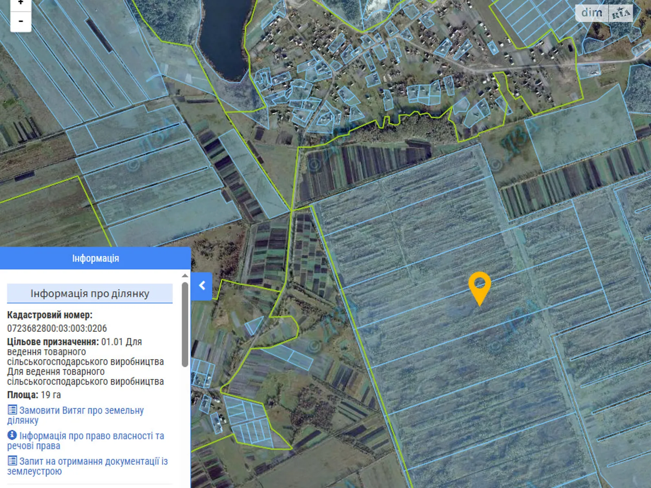This screenshot has height=488, width=651.
Task: Zoom out with the minus button
Action: 20,21
